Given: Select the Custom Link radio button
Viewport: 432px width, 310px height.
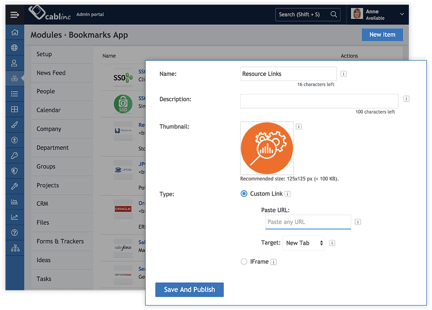Looking at the screenshot, I should 244,193.
